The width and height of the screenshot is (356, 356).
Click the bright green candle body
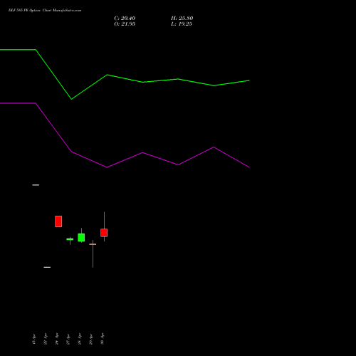81,238
